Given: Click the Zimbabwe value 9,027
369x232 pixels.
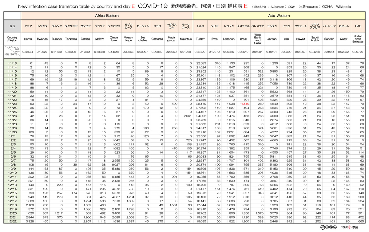Looking at the screenshot, I should [x=116, y=164].
